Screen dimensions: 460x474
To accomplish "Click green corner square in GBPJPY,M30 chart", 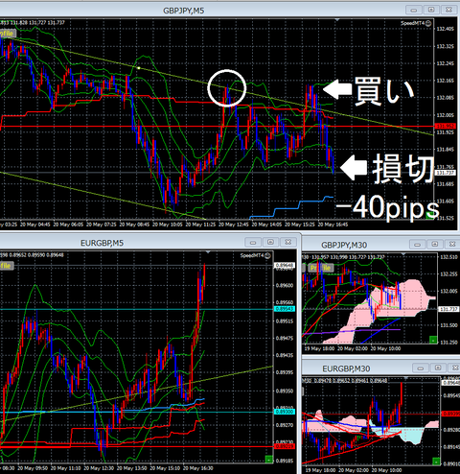I will pos(433,340).
